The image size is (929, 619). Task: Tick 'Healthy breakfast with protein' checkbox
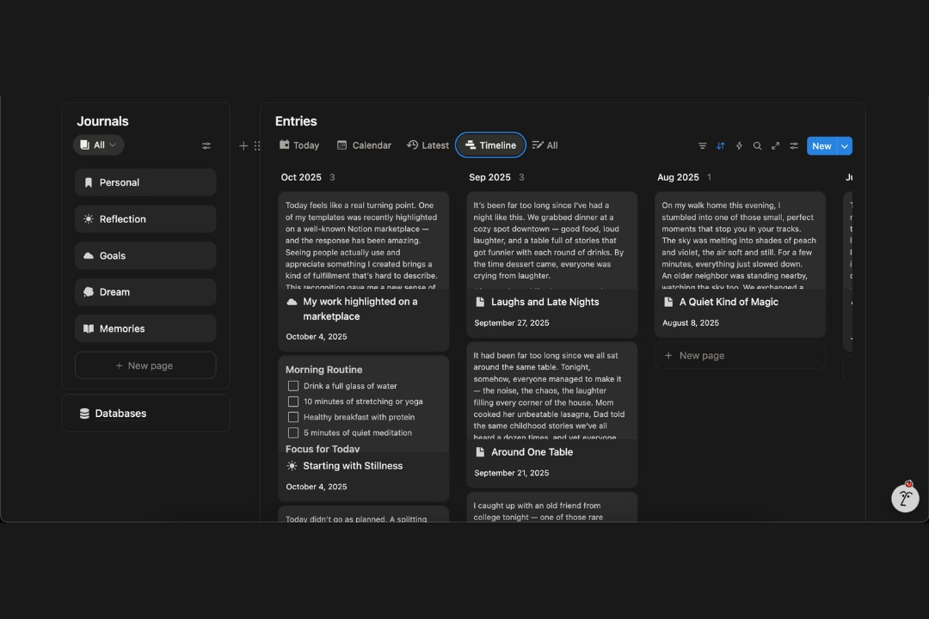293,417
